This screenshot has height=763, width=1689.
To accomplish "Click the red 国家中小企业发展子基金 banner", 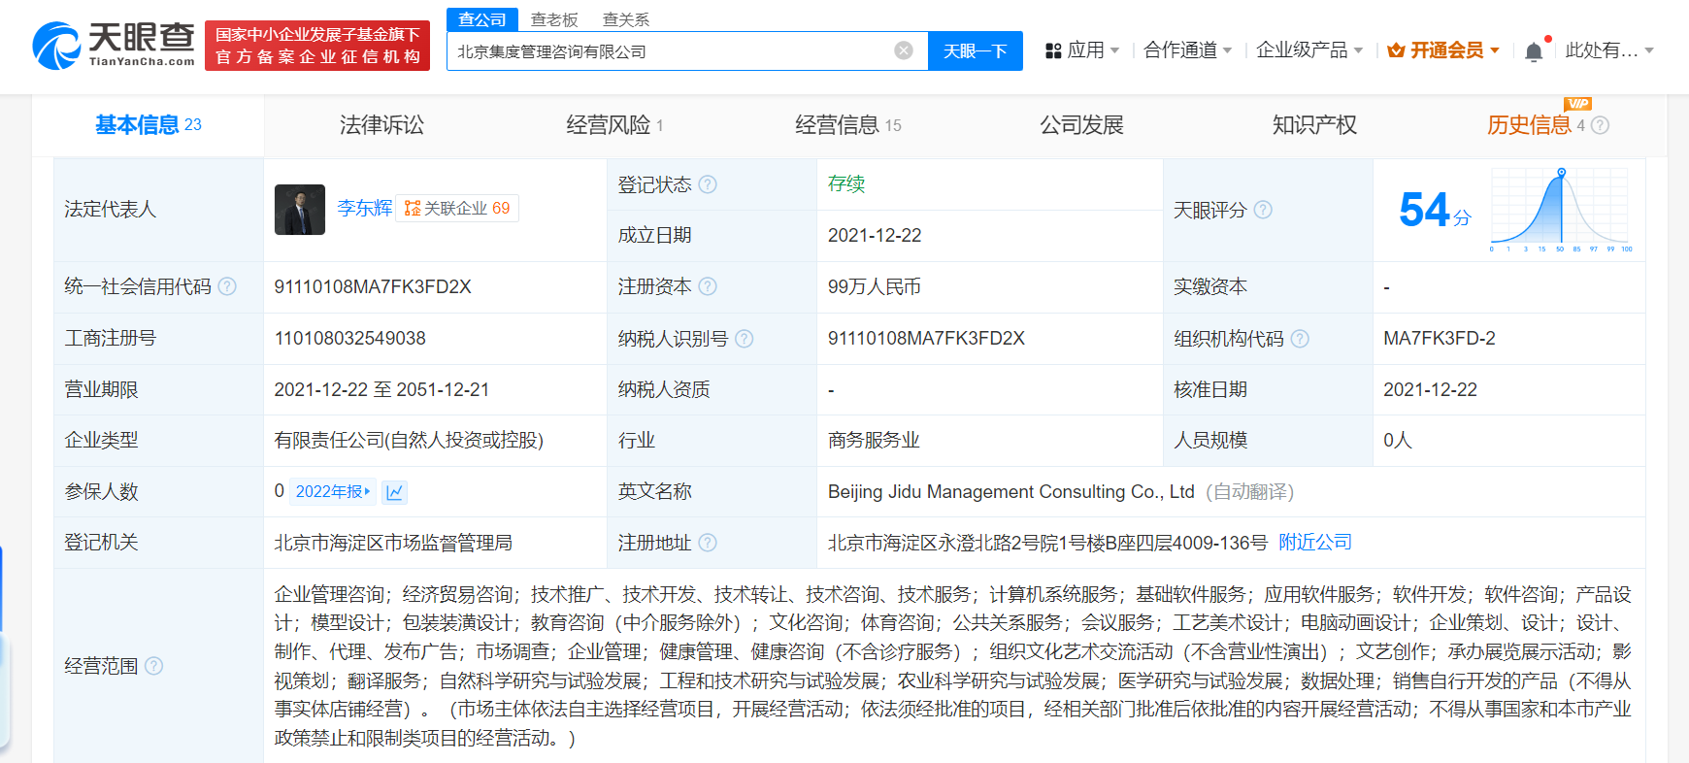I will coord(317,46).
